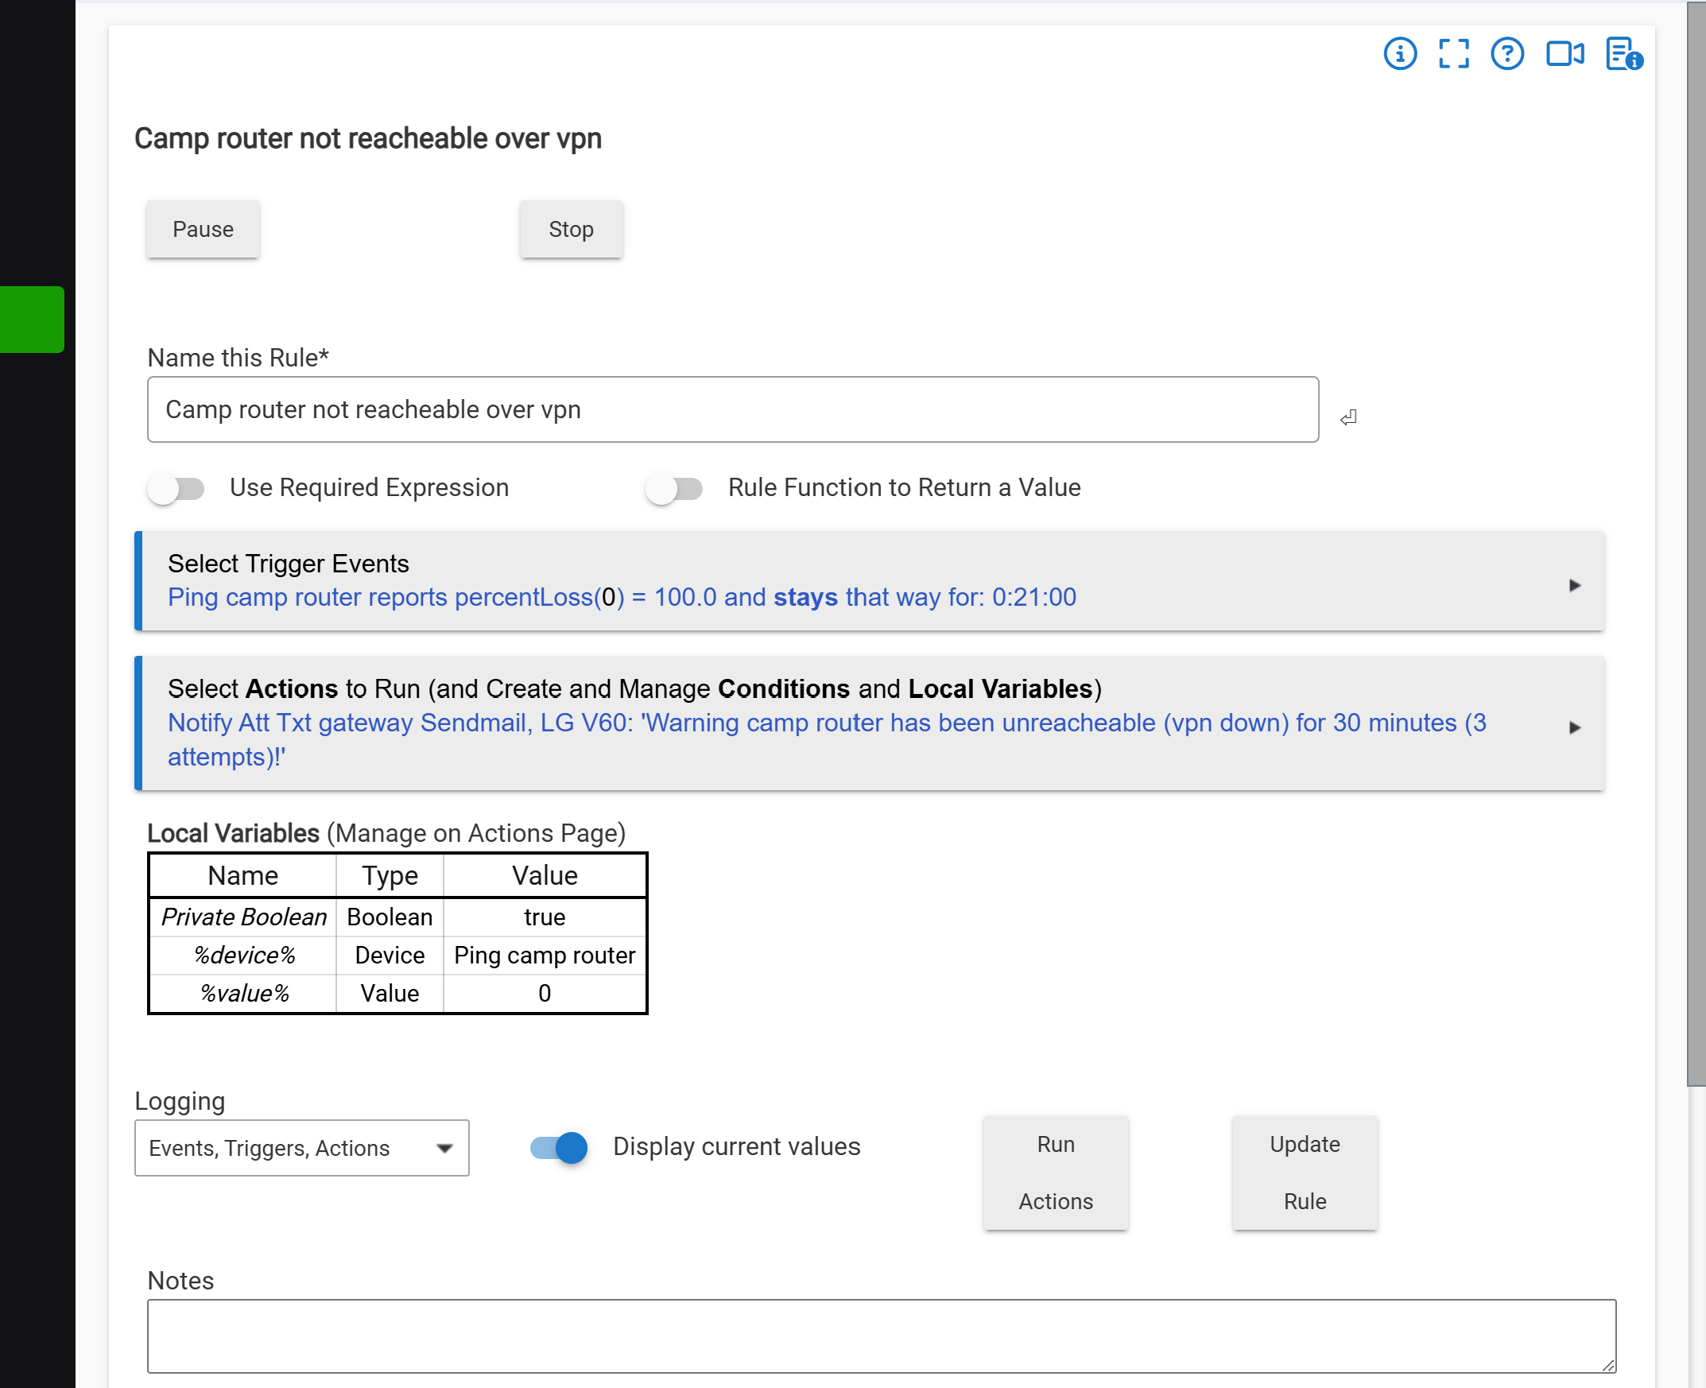Toggle fullscreen view icon
The width and height of the screenshot is (1706, 1388).
coord(1453,54)
